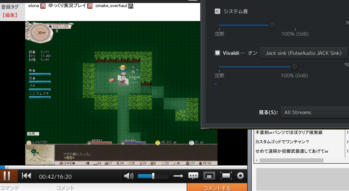
Task: Toggle comment display speech bubble icon
Action: coord(193,176)
